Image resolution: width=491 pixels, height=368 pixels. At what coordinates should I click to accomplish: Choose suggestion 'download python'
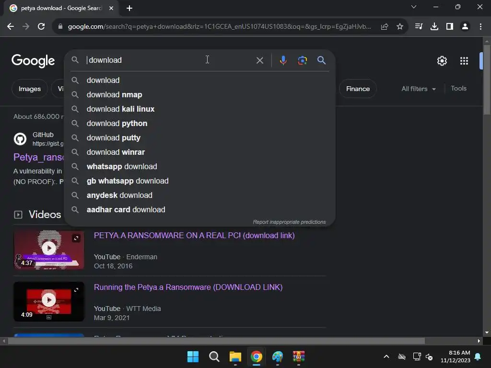click(x=200, y=124)
